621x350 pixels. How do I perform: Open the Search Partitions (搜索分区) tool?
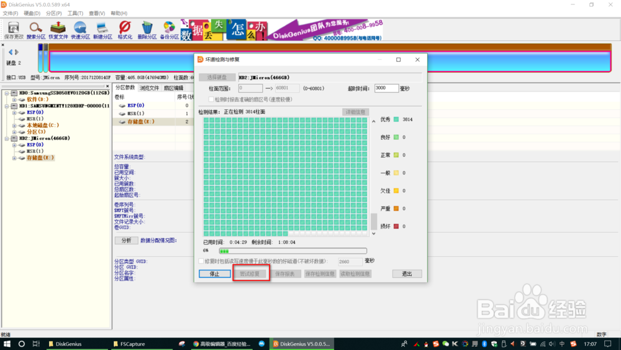pos(35,30)
